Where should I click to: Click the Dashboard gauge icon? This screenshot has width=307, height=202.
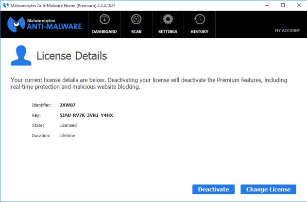(x=104, y=20)
